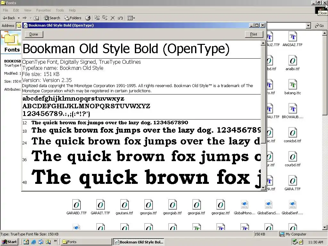Open the Help menu

72,10
